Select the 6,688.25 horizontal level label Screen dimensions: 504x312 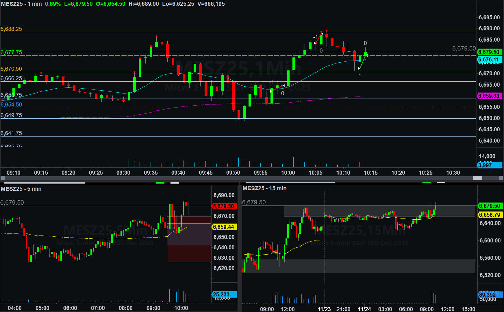(x=11, y=29)
